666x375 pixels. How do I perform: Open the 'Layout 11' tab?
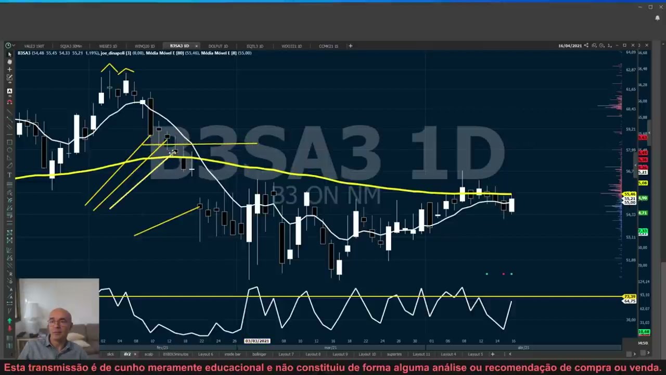421,354
